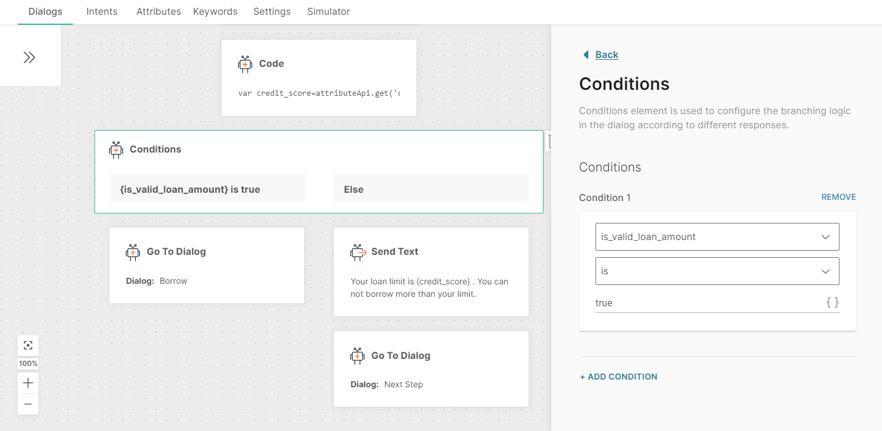The image size is (882, 431).
Task: Insert attribute using curly braces icon
Action: point(832,303)
